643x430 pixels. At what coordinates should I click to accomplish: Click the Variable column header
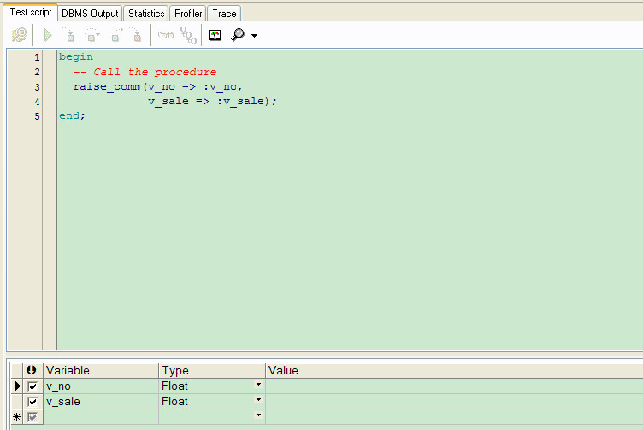[101, 370]
